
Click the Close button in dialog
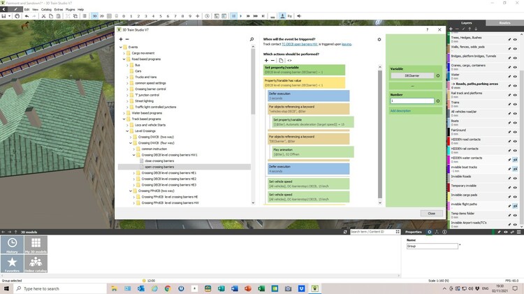[431, 213]
